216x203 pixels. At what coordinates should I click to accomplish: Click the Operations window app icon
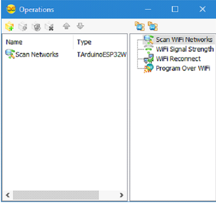coord(11,9)
